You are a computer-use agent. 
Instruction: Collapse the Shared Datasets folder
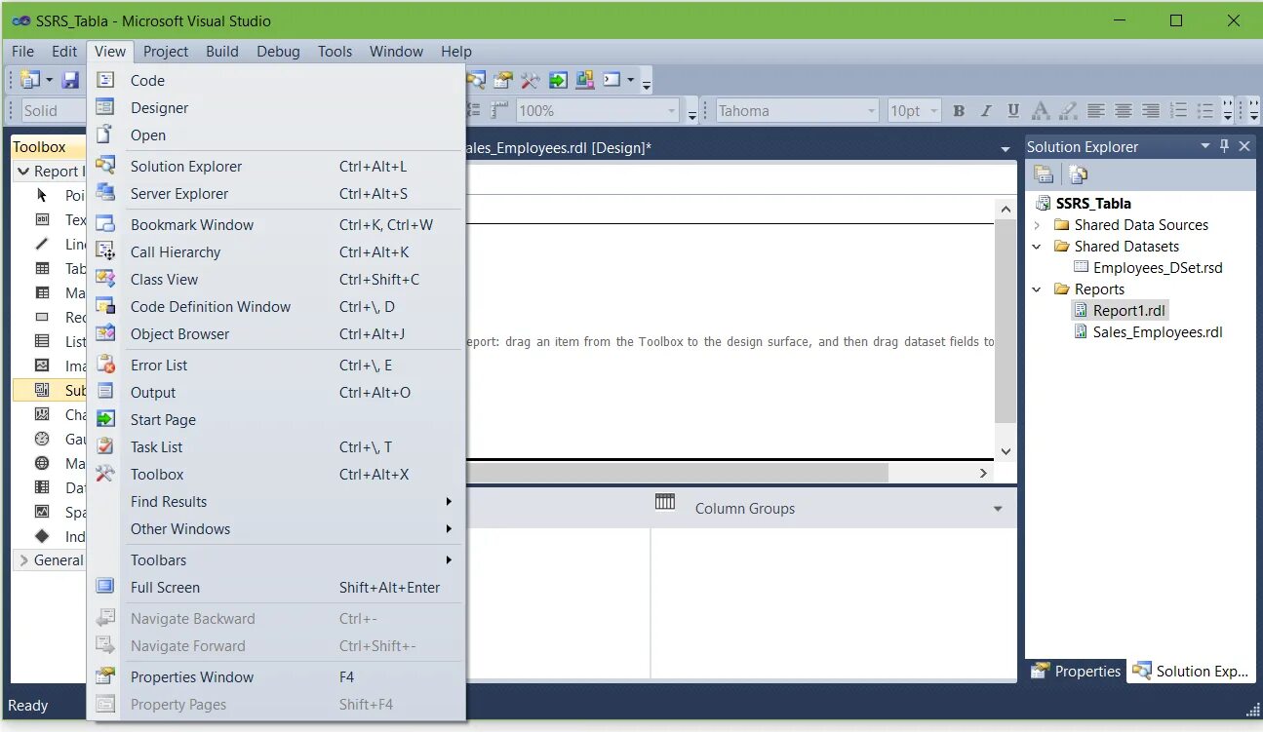coord(1038,247)
